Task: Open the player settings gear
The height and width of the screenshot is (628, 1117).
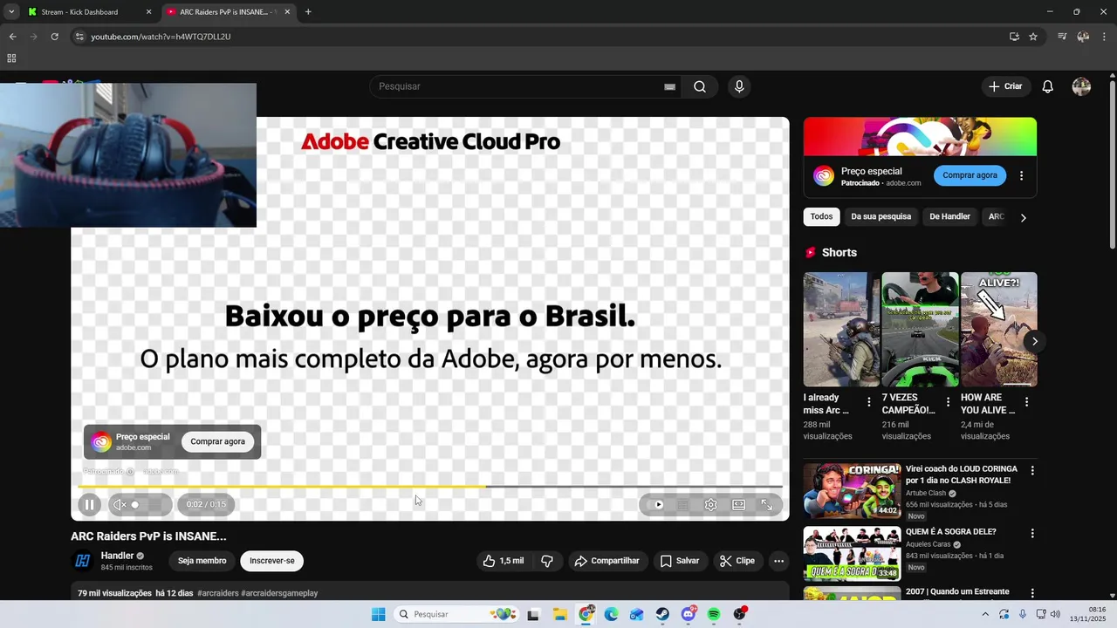Action: [711, 504]
